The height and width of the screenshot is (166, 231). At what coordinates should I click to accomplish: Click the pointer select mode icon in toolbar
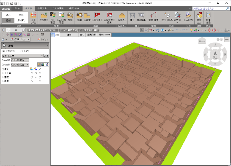(x=142, y=30)
